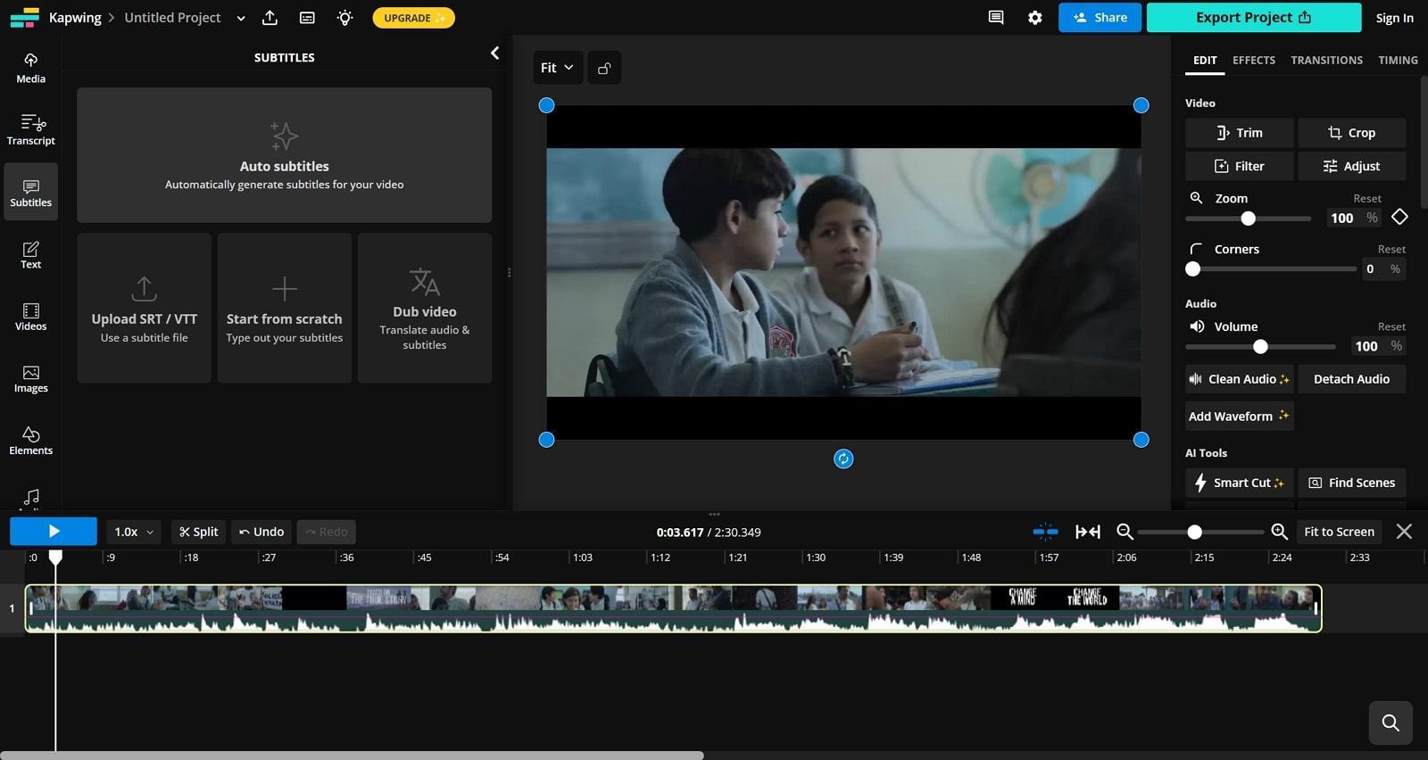
Task: Click Find Scenes AI tool
Action: [1352, 483]
